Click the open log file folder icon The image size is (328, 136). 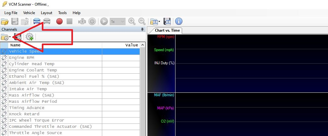5,21
